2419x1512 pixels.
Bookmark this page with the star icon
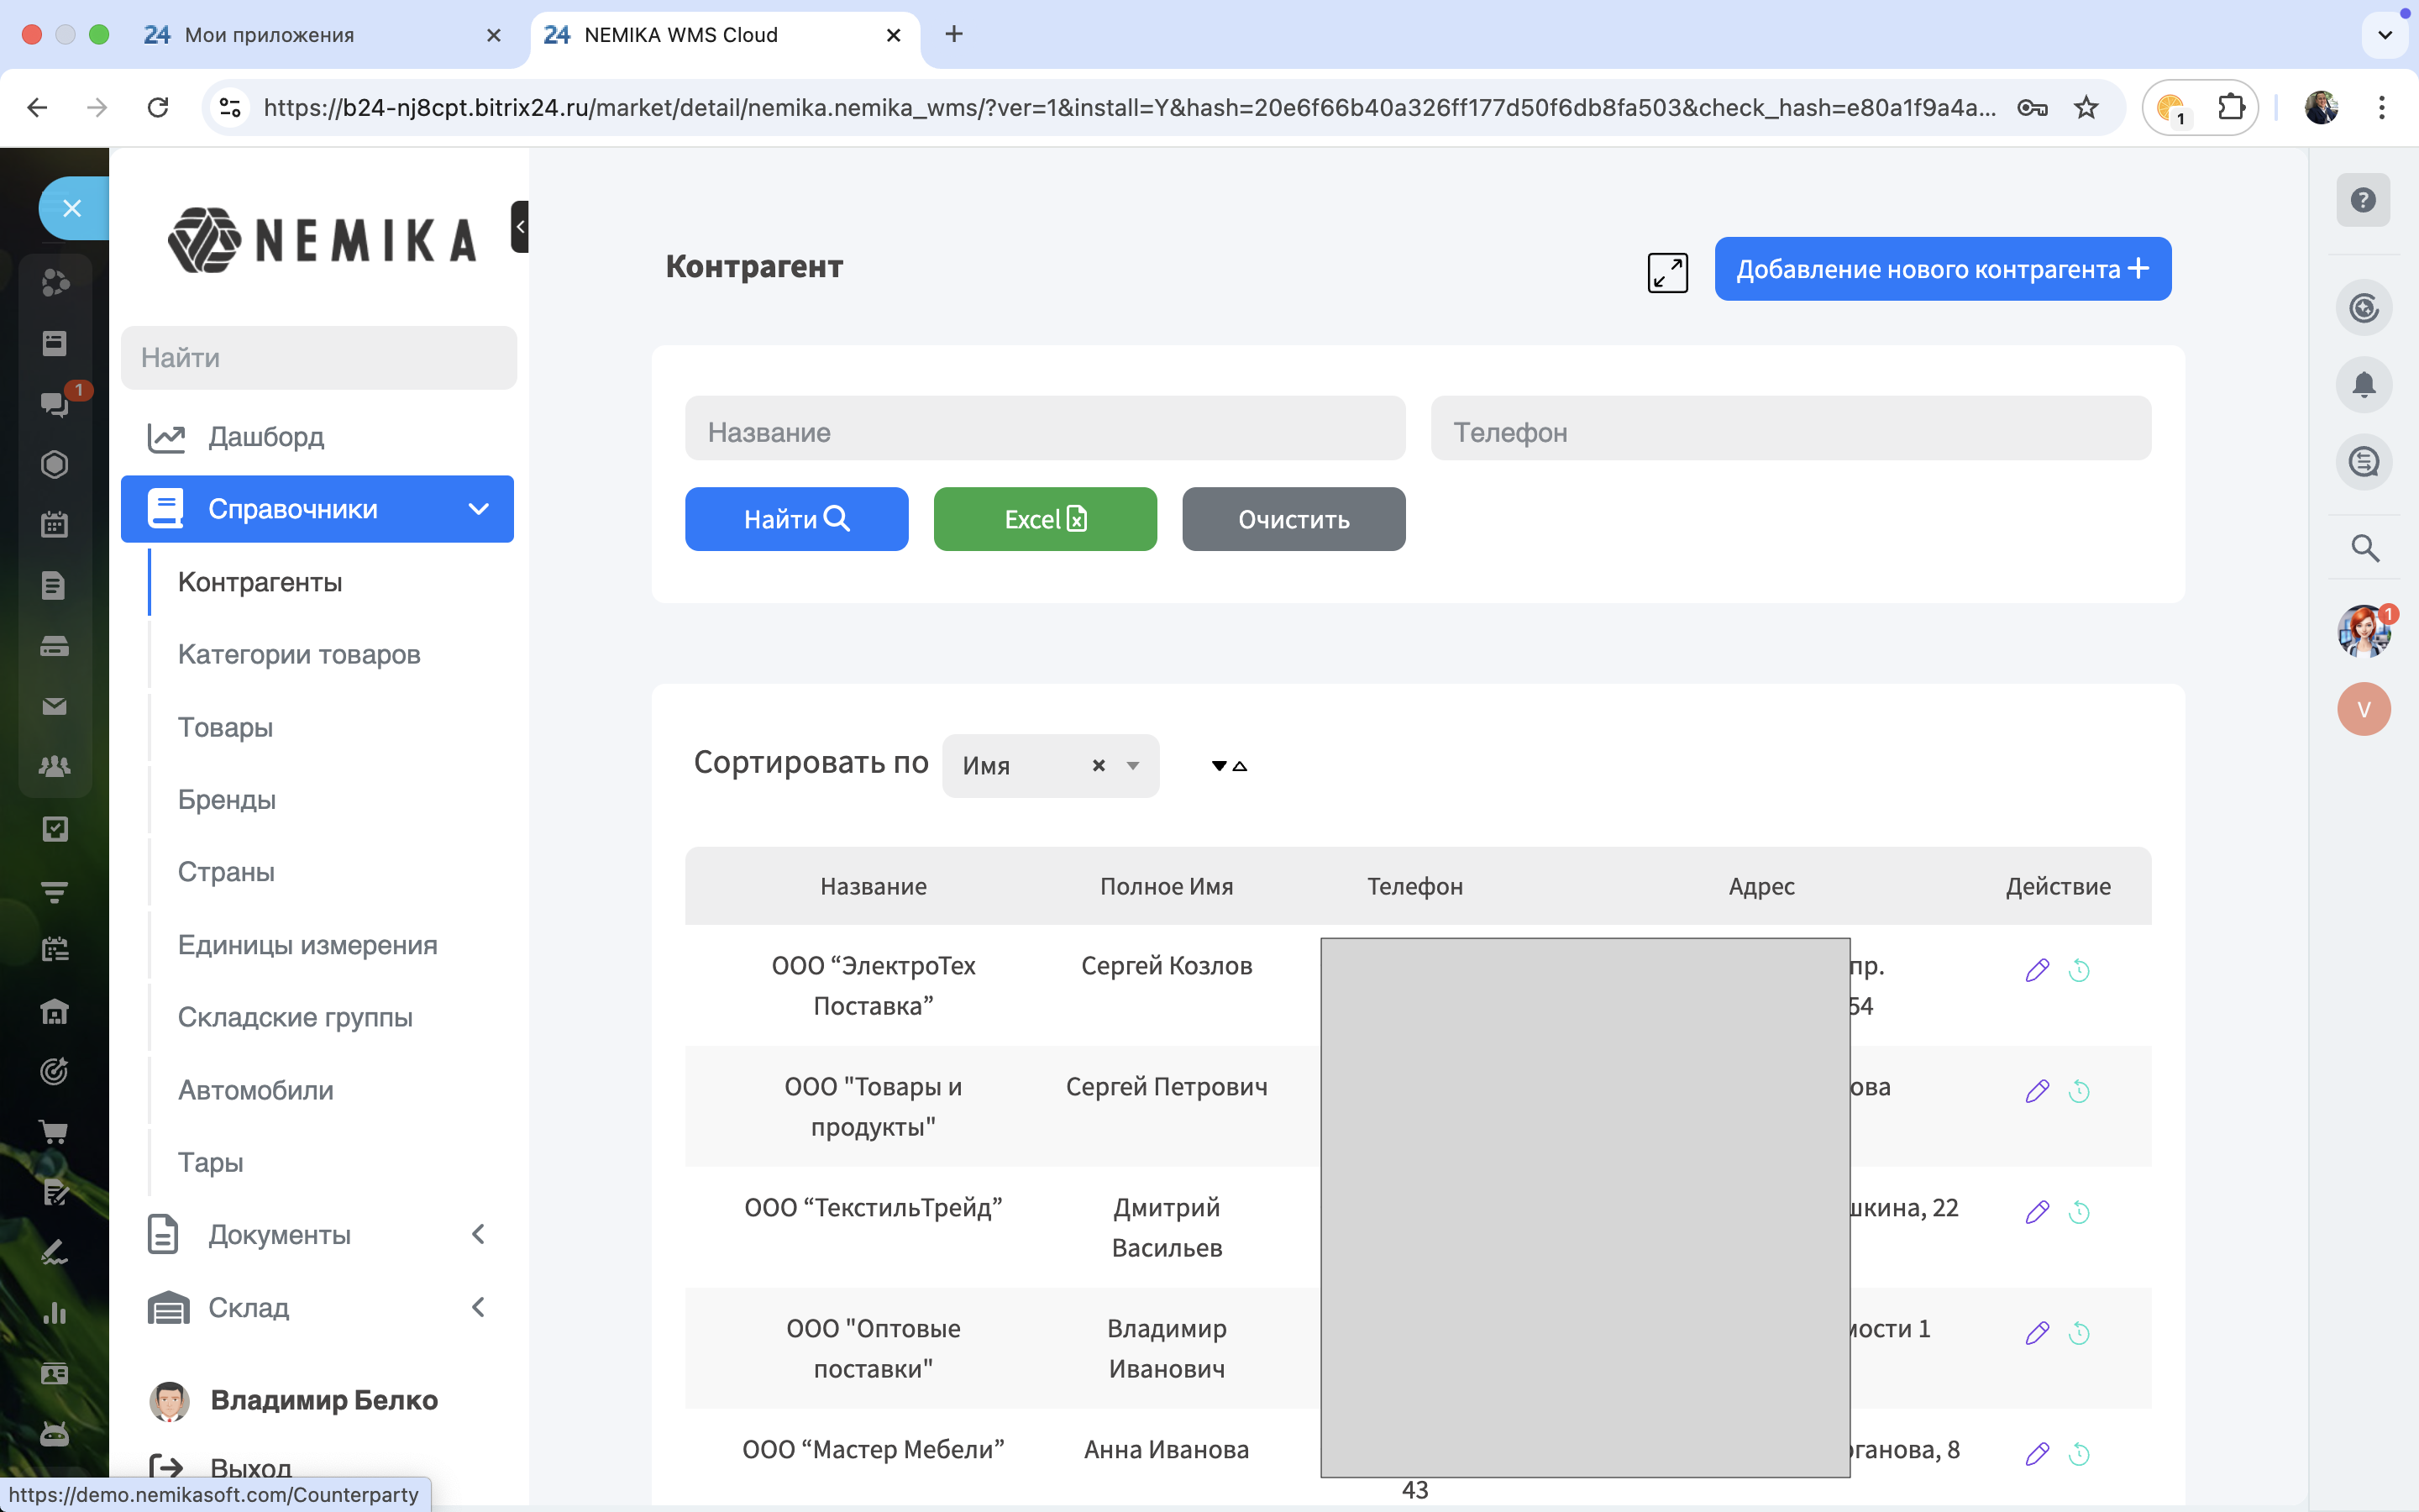[2086, 107]
